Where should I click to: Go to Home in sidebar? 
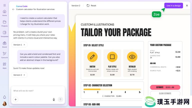pos(4,13)
